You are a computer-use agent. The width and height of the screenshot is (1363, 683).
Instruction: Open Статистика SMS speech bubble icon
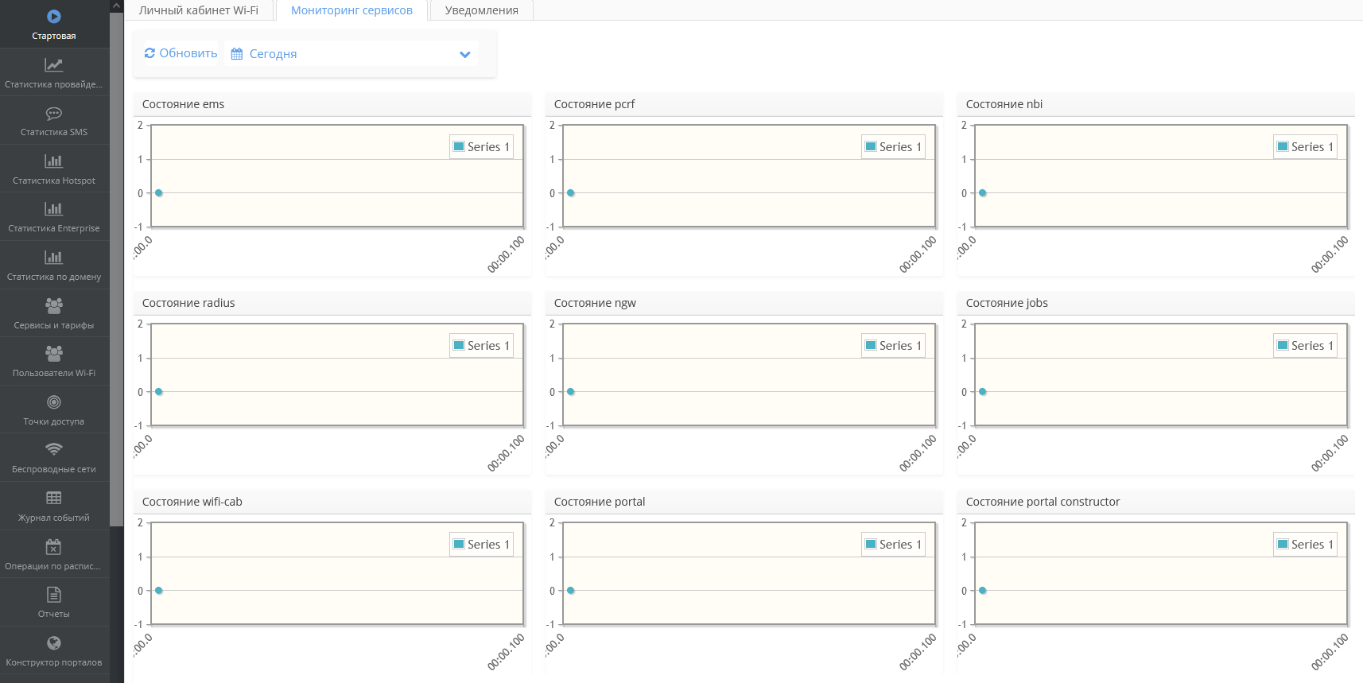[54, 114]
